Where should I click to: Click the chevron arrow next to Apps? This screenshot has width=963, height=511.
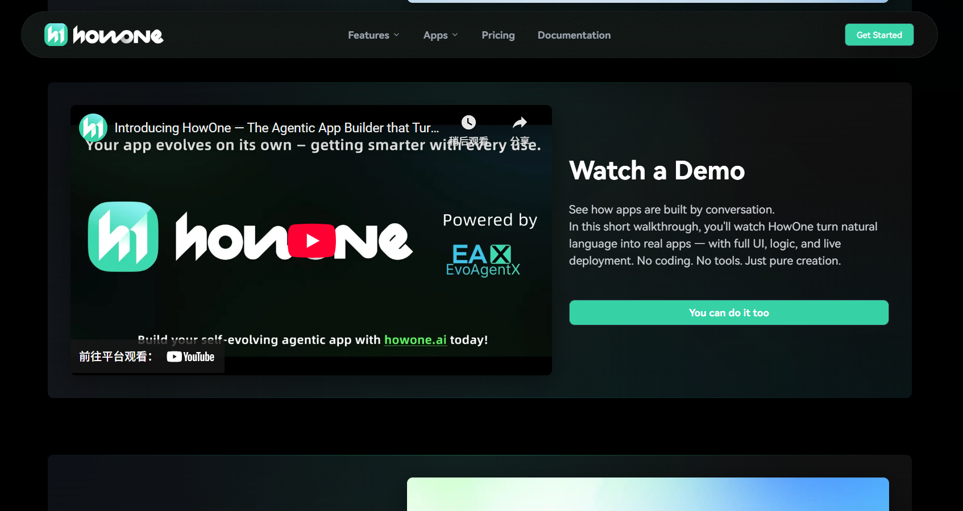455,35
